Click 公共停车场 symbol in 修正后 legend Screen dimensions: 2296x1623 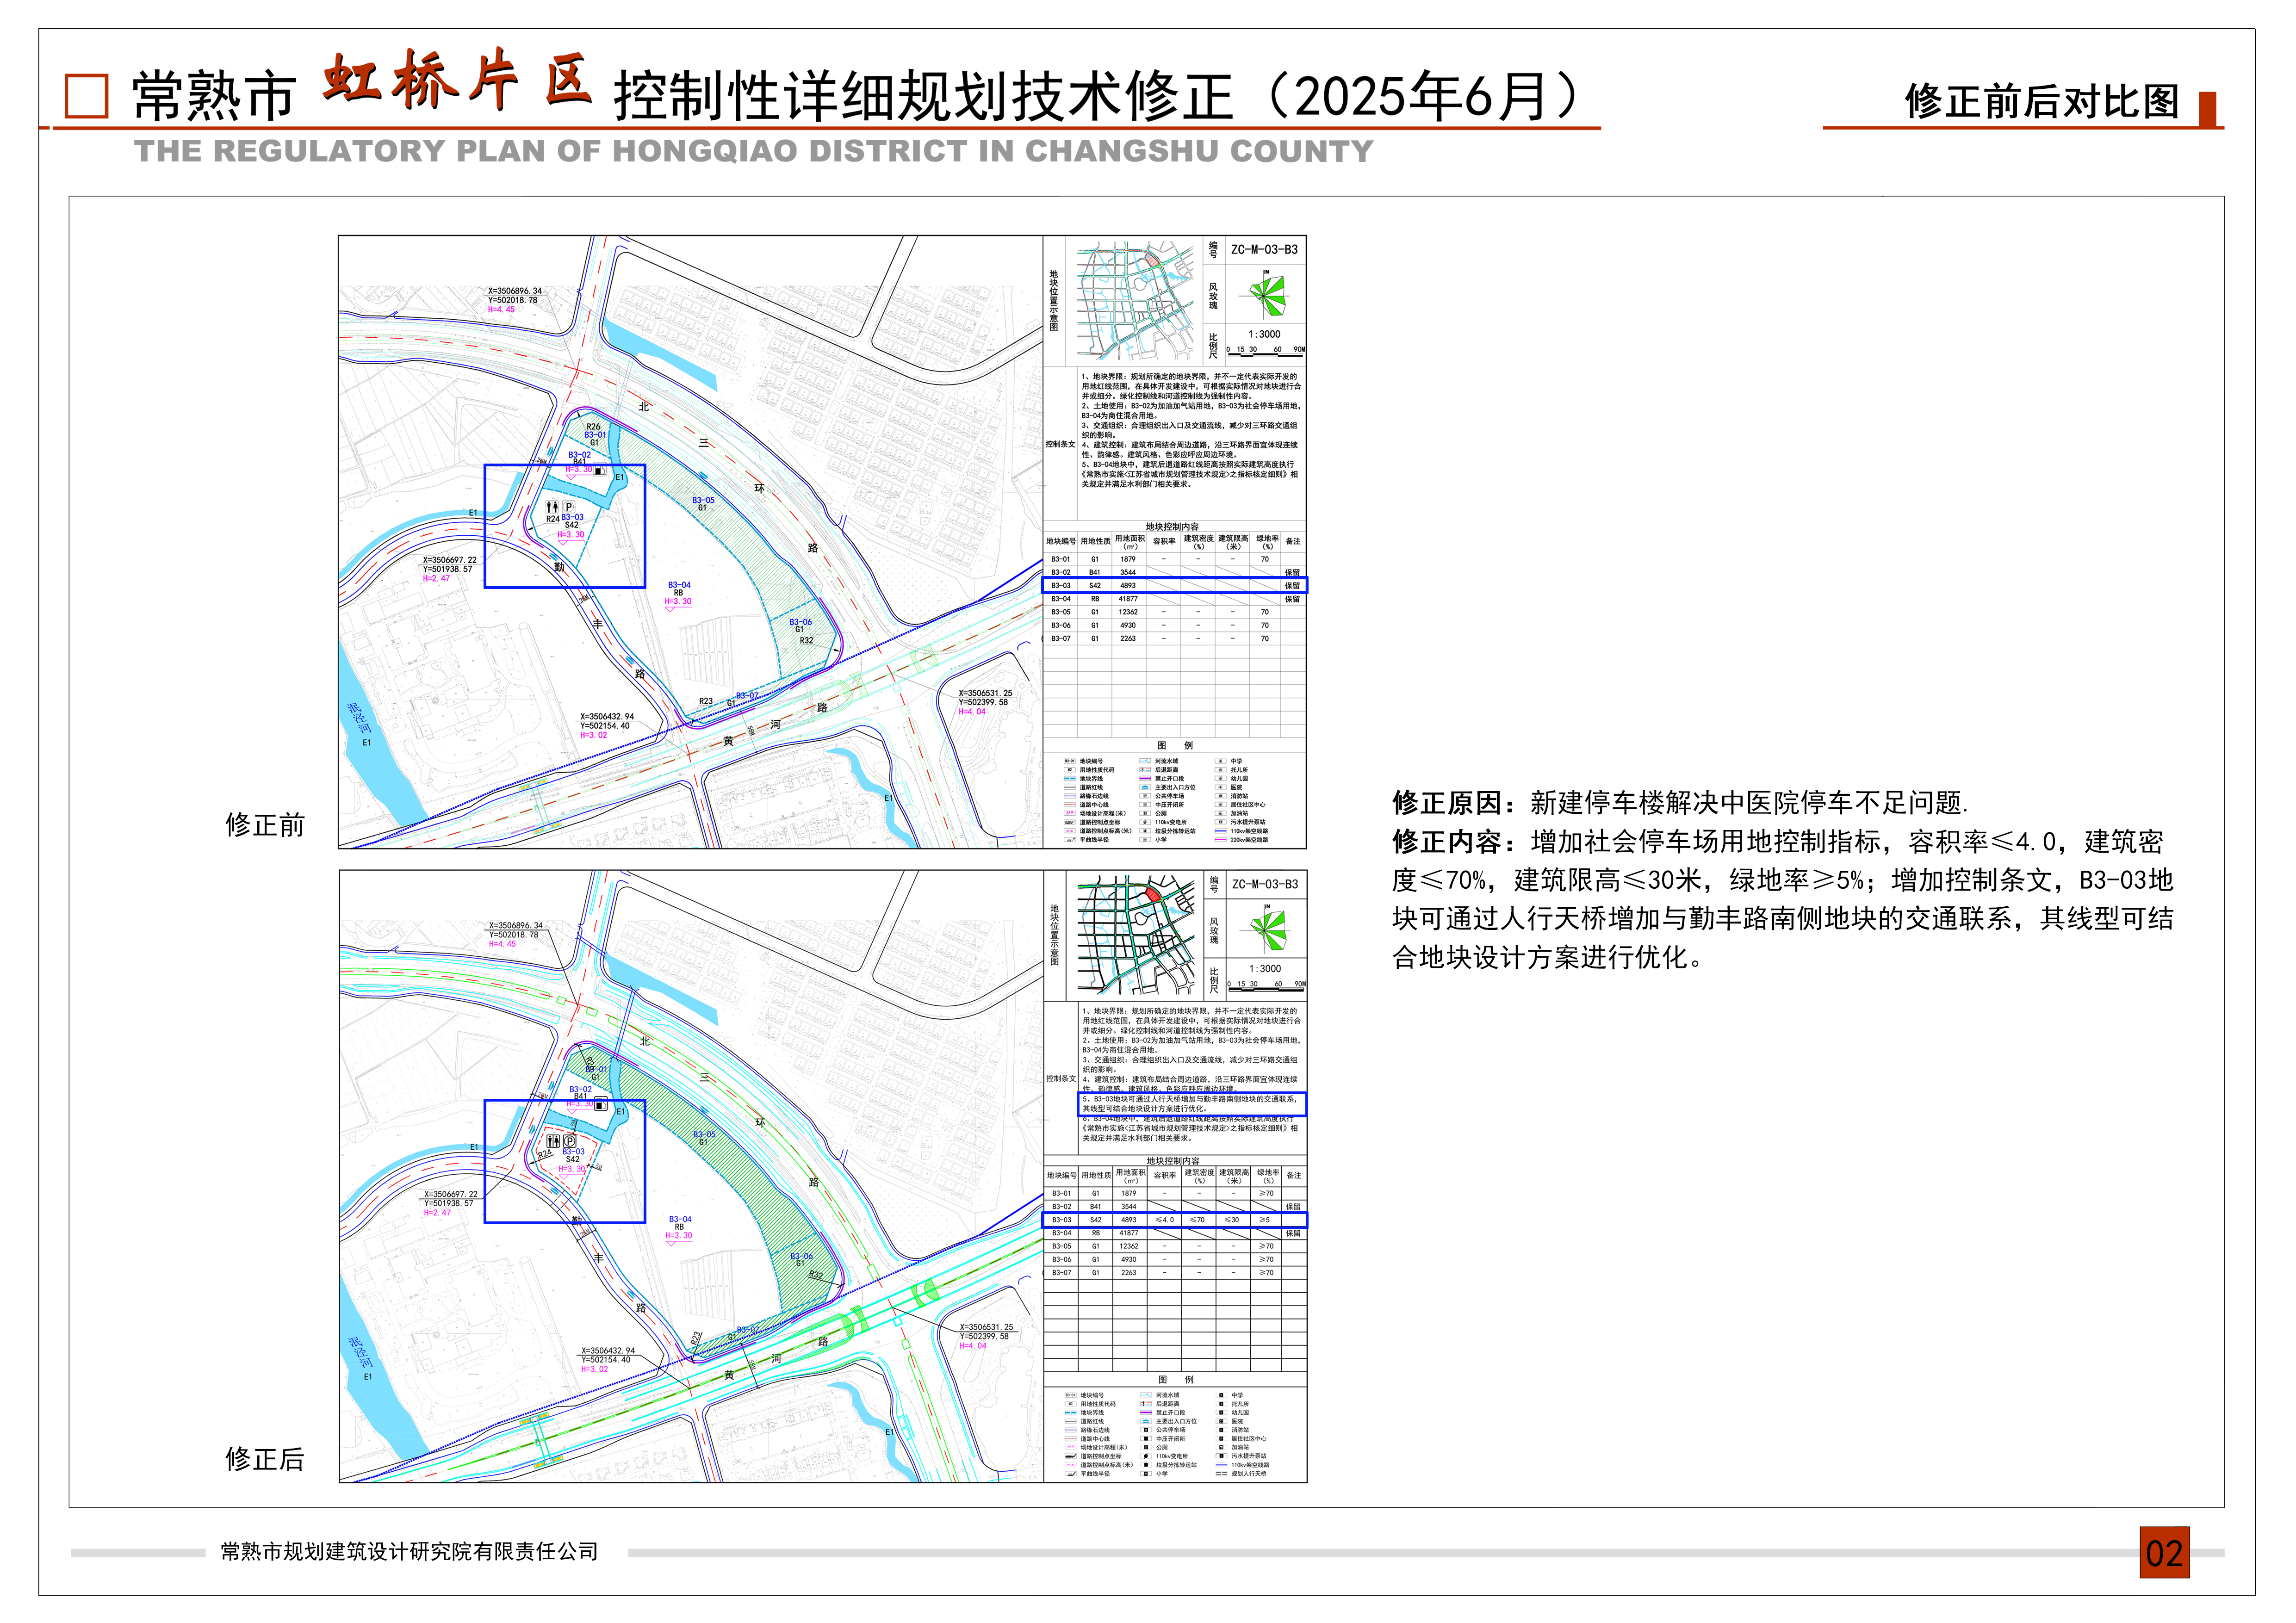(x=1146, y=1430)
